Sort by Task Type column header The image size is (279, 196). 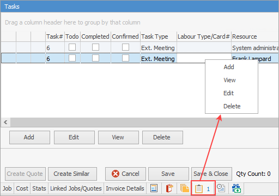click(x=159, y=36)
